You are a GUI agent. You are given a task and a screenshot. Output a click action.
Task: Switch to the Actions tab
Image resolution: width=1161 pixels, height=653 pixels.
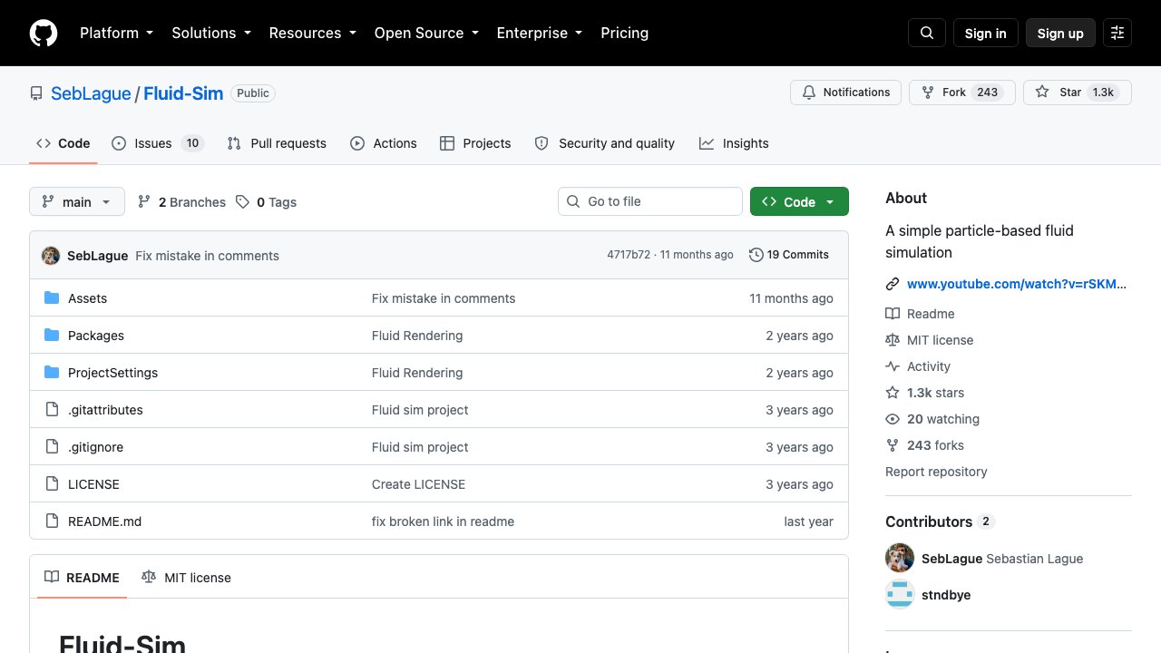click(384, 143)
